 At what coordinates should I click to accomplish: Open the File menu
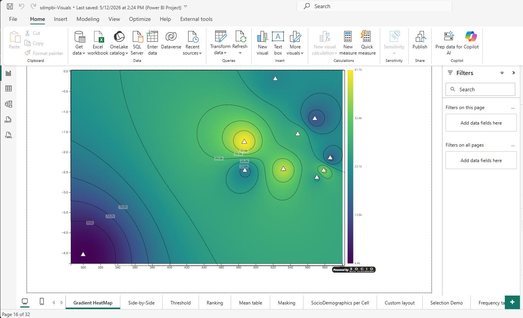coord(13,19)
